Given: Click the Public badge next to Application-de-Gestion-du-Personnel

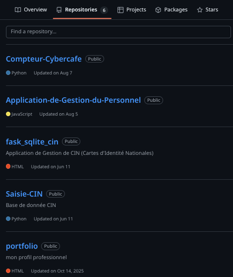Looking at the screenshot, I should point(154,100).
